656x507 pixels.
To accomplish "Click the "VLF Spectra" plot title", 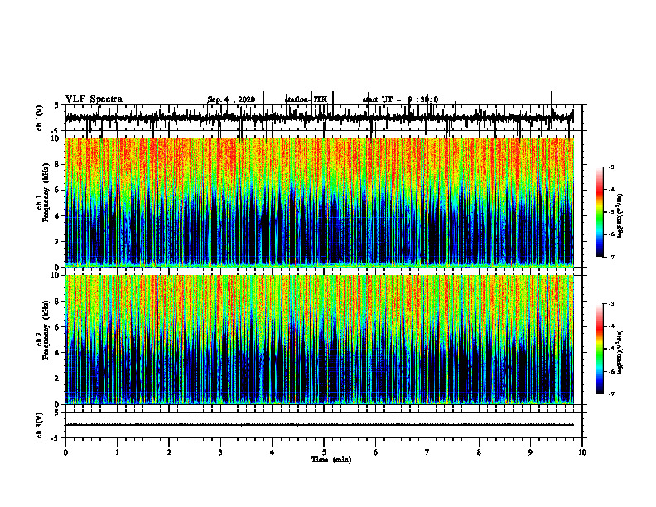I will point(94,99).
